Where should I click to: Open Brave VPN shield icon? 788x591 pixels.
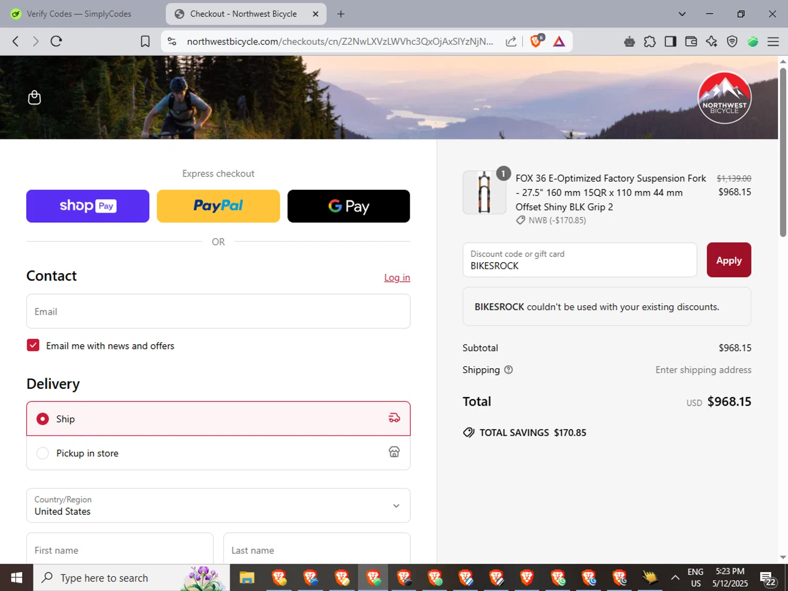[x=732, y=42]
